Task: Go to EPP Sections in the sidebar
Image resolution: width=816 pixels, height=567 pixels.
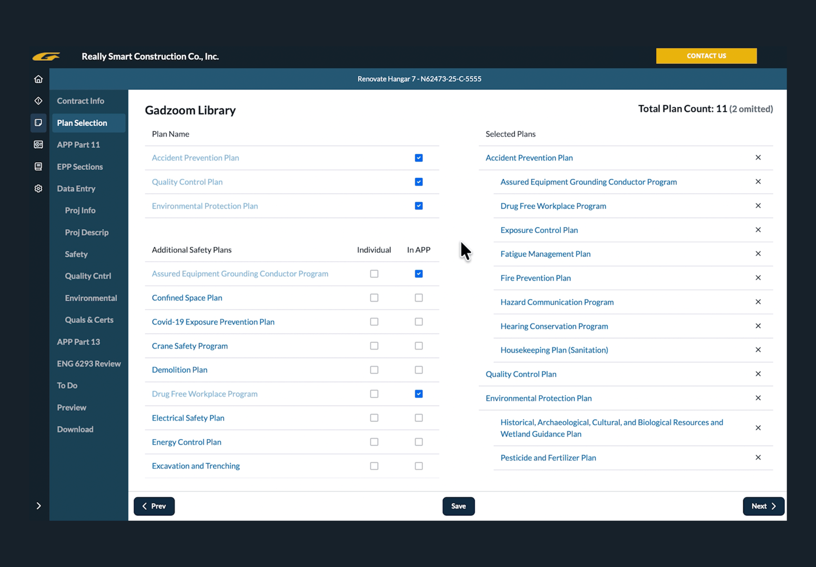Action: coord(80,167)
